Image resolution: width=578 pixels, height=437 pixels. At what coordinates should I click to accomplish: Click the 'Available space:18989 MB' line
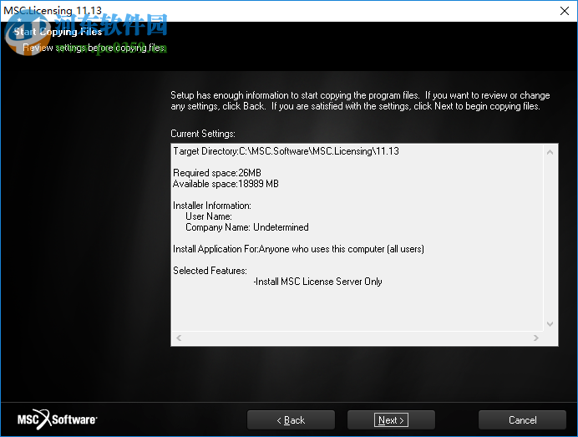226,184
